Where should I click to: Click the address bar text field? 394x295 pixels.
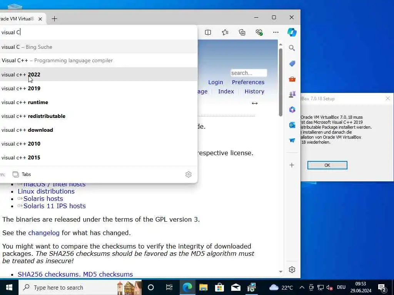click(98, 32)
